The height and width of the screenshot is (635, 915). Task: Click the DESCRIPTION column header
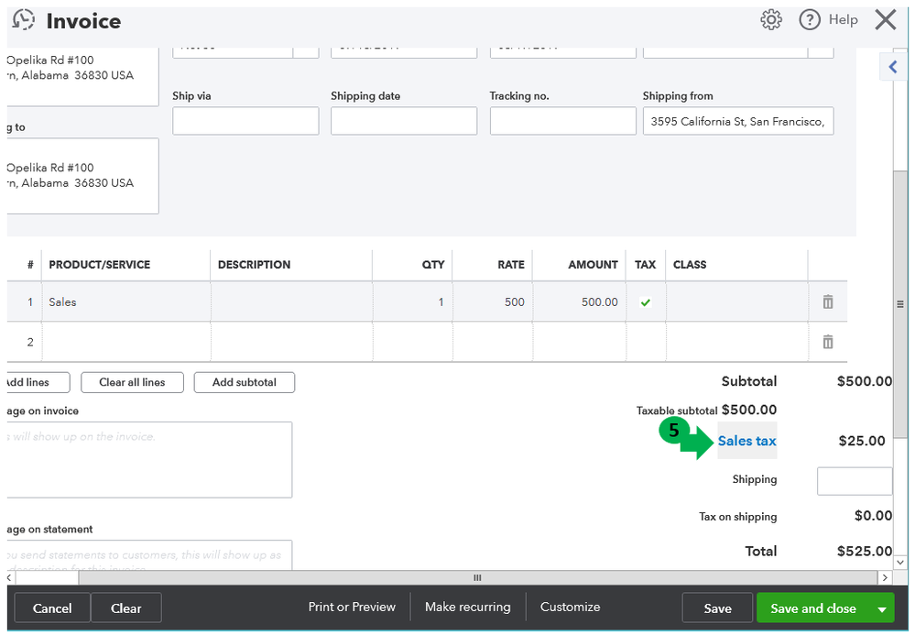254,265
